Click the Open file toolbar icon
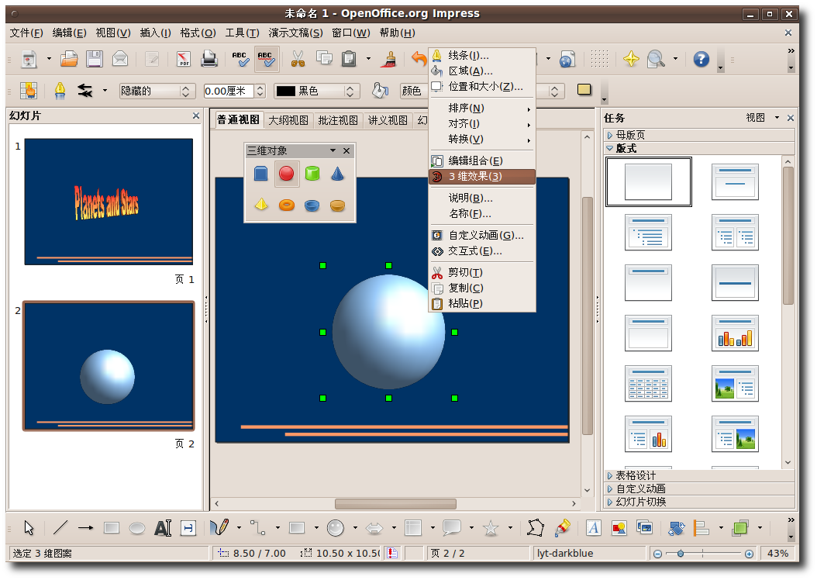 pos(69,58)
